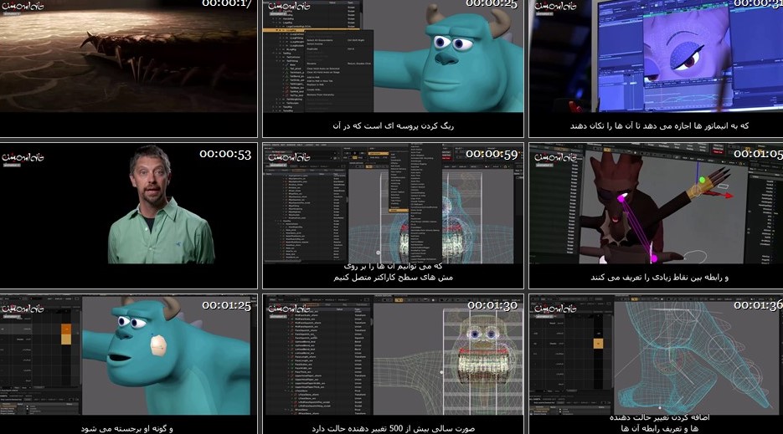Open the leg wireframe thumbnail at 00:01:36

point(656,364)
